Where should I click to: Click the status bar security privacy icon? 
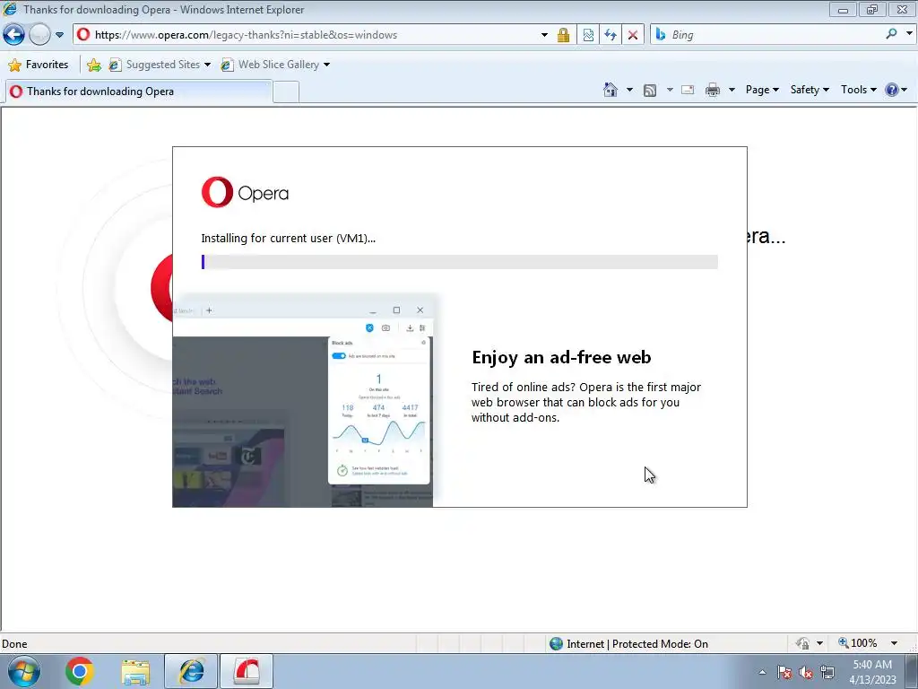coord(802,643)
